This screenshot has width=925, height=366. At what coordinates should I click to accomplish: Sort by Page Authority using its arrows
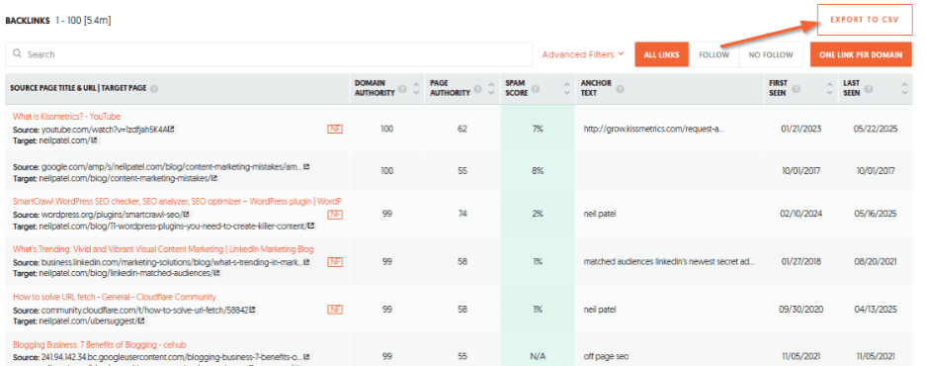tap(491, 88)
